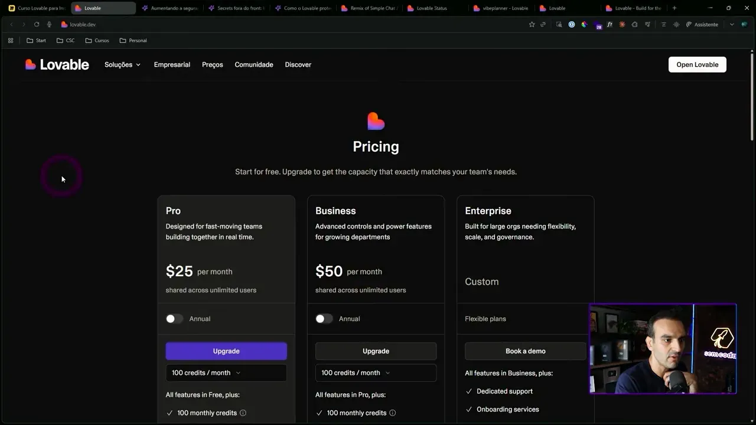The width and height of the screenshot is (756, 425).
Task: Open the extension showing the 28 badge
Action: pos(598,24)
